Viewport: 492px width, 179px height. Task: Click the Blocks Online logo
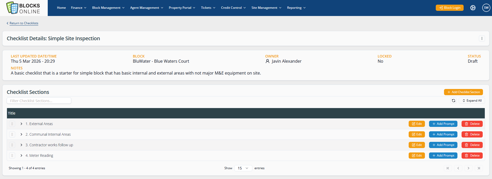[23, 8]
